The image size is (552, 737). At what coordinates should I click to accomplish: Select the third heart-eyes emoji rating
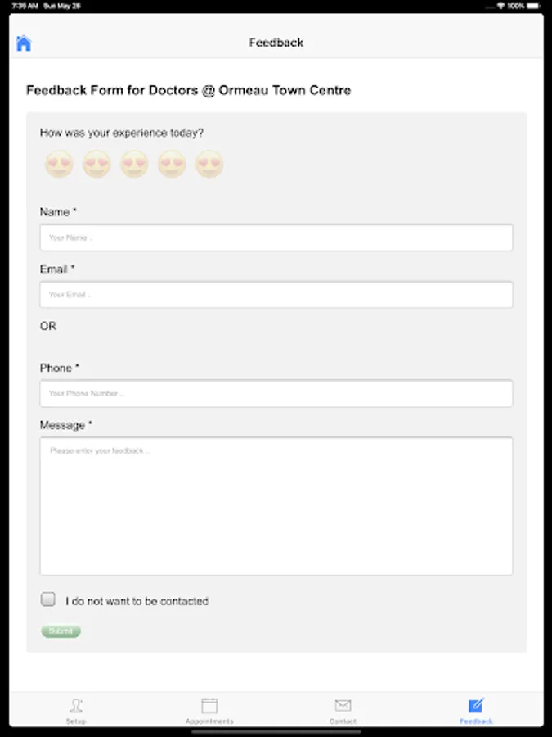(x=134, y=165)
